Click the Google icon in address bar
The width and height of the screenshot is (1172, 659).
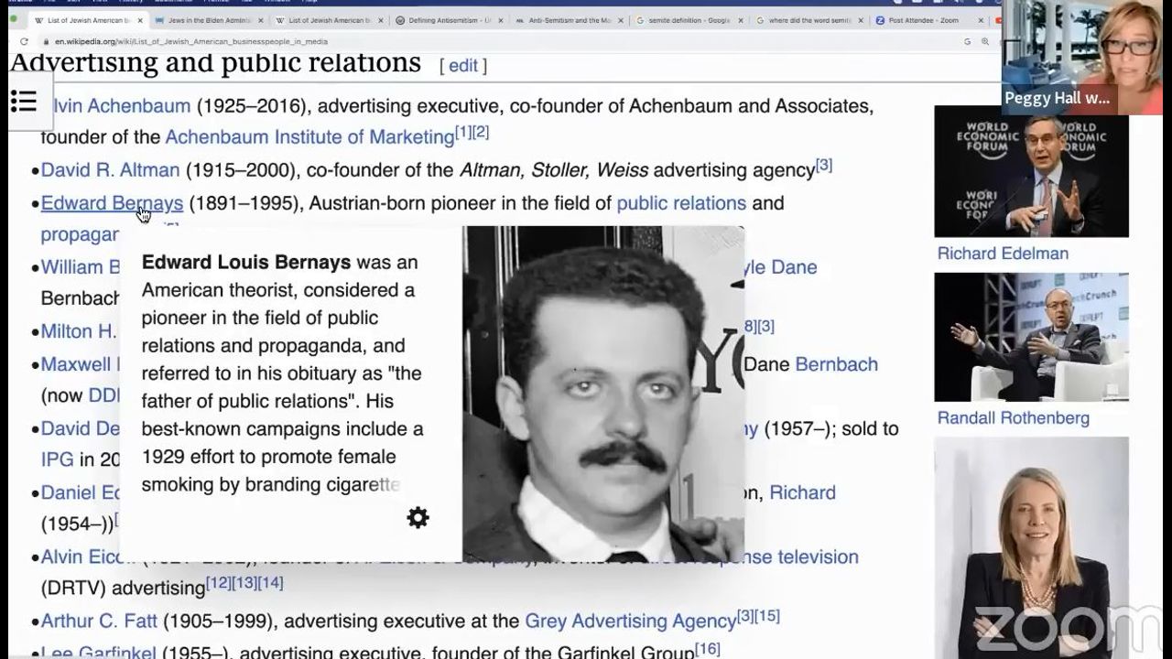click(x=968, y=41)
